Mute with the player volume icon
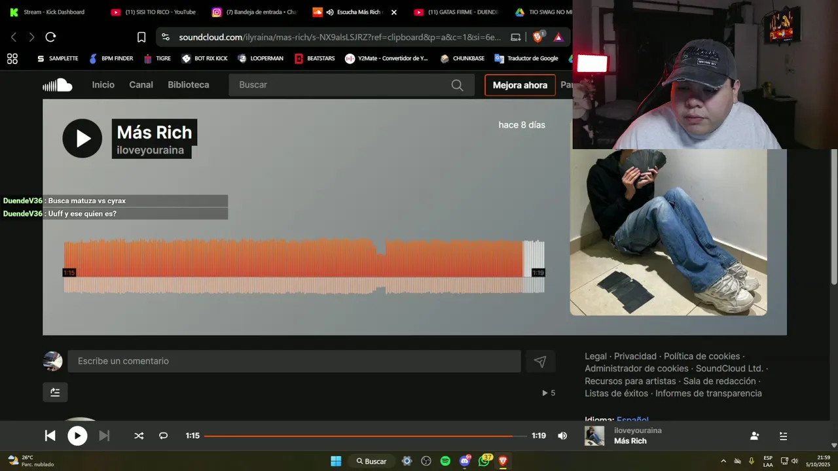838x471 pixels. point(562,436)
